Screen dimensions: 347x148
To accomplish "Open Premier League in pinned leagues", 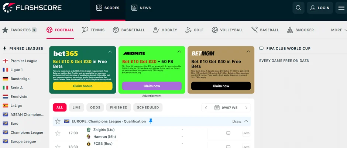I will pyautogui.click(x=24, y=61).
